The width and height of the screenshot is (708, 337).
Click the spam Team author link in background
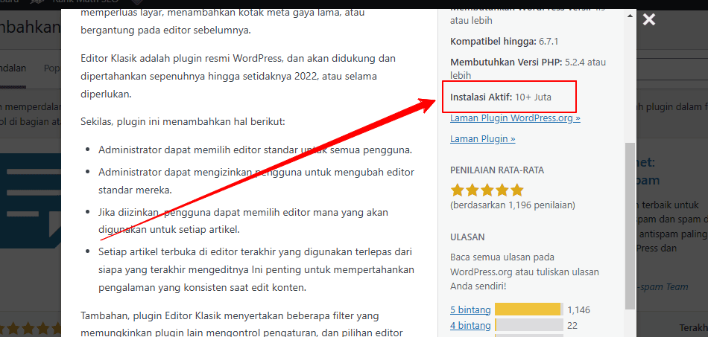(x=662, y=287)
